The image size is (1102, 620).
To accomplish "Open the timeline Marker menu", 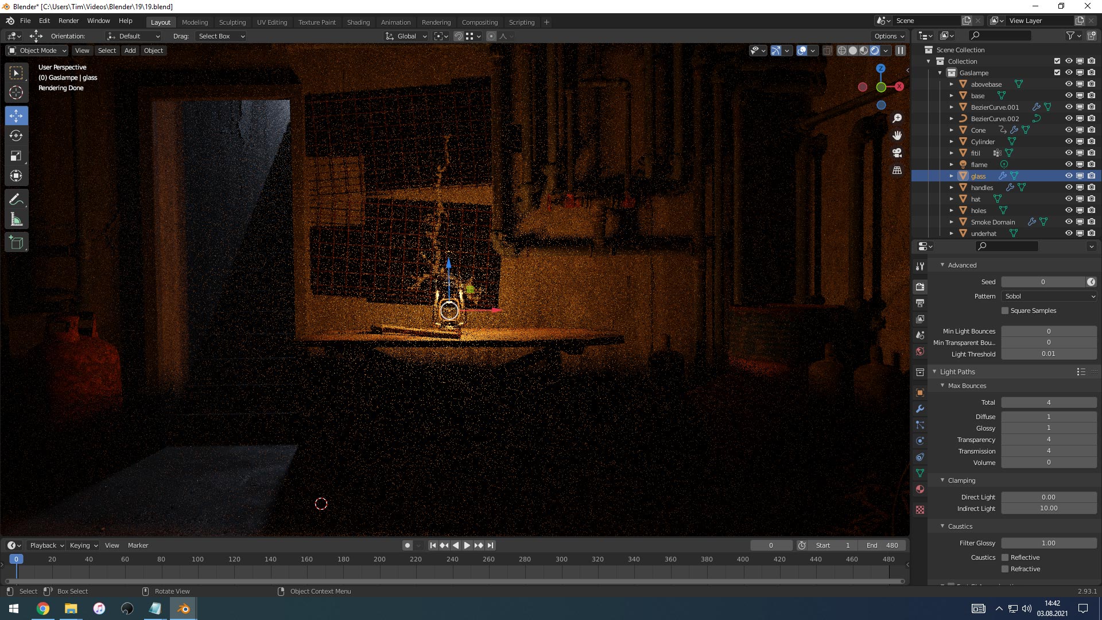I will click(138, 545).
